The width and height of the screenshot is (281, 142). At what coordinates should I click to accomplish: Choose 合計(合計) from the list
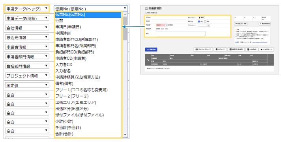point(88,134)
